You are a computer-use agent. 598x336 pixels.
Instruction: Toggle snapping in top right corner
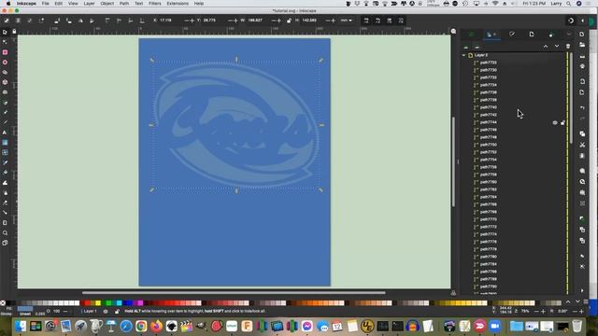pos(571,21)
